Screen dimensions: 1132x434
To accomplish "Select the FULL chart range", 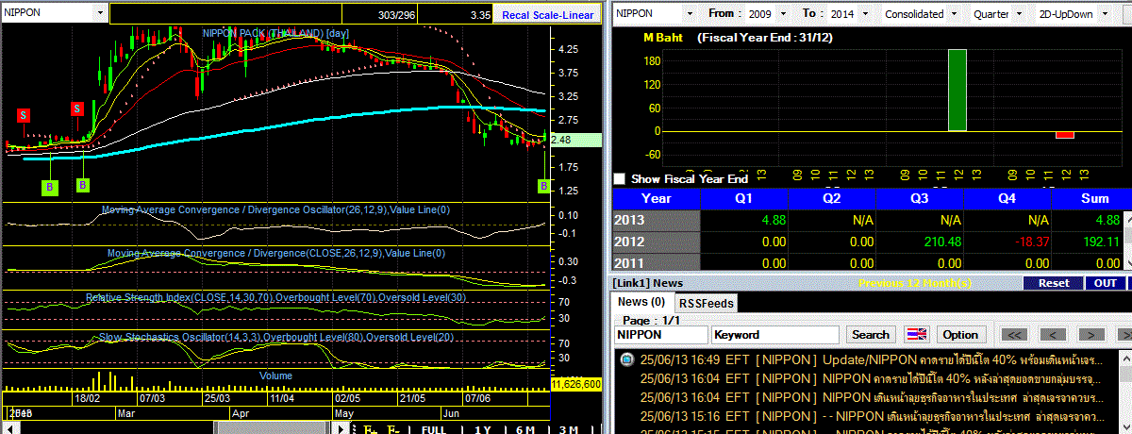I will (432, 429).
